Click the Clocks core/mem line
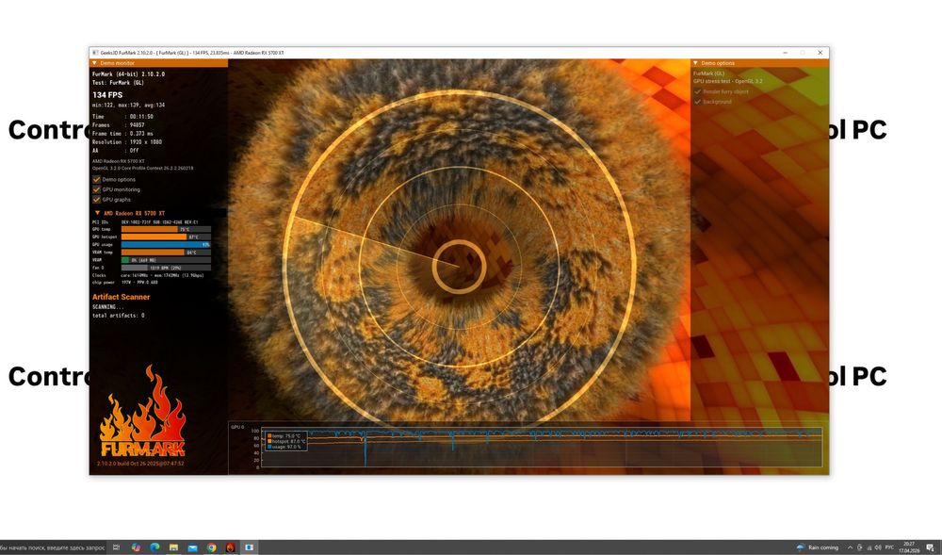 148,275
